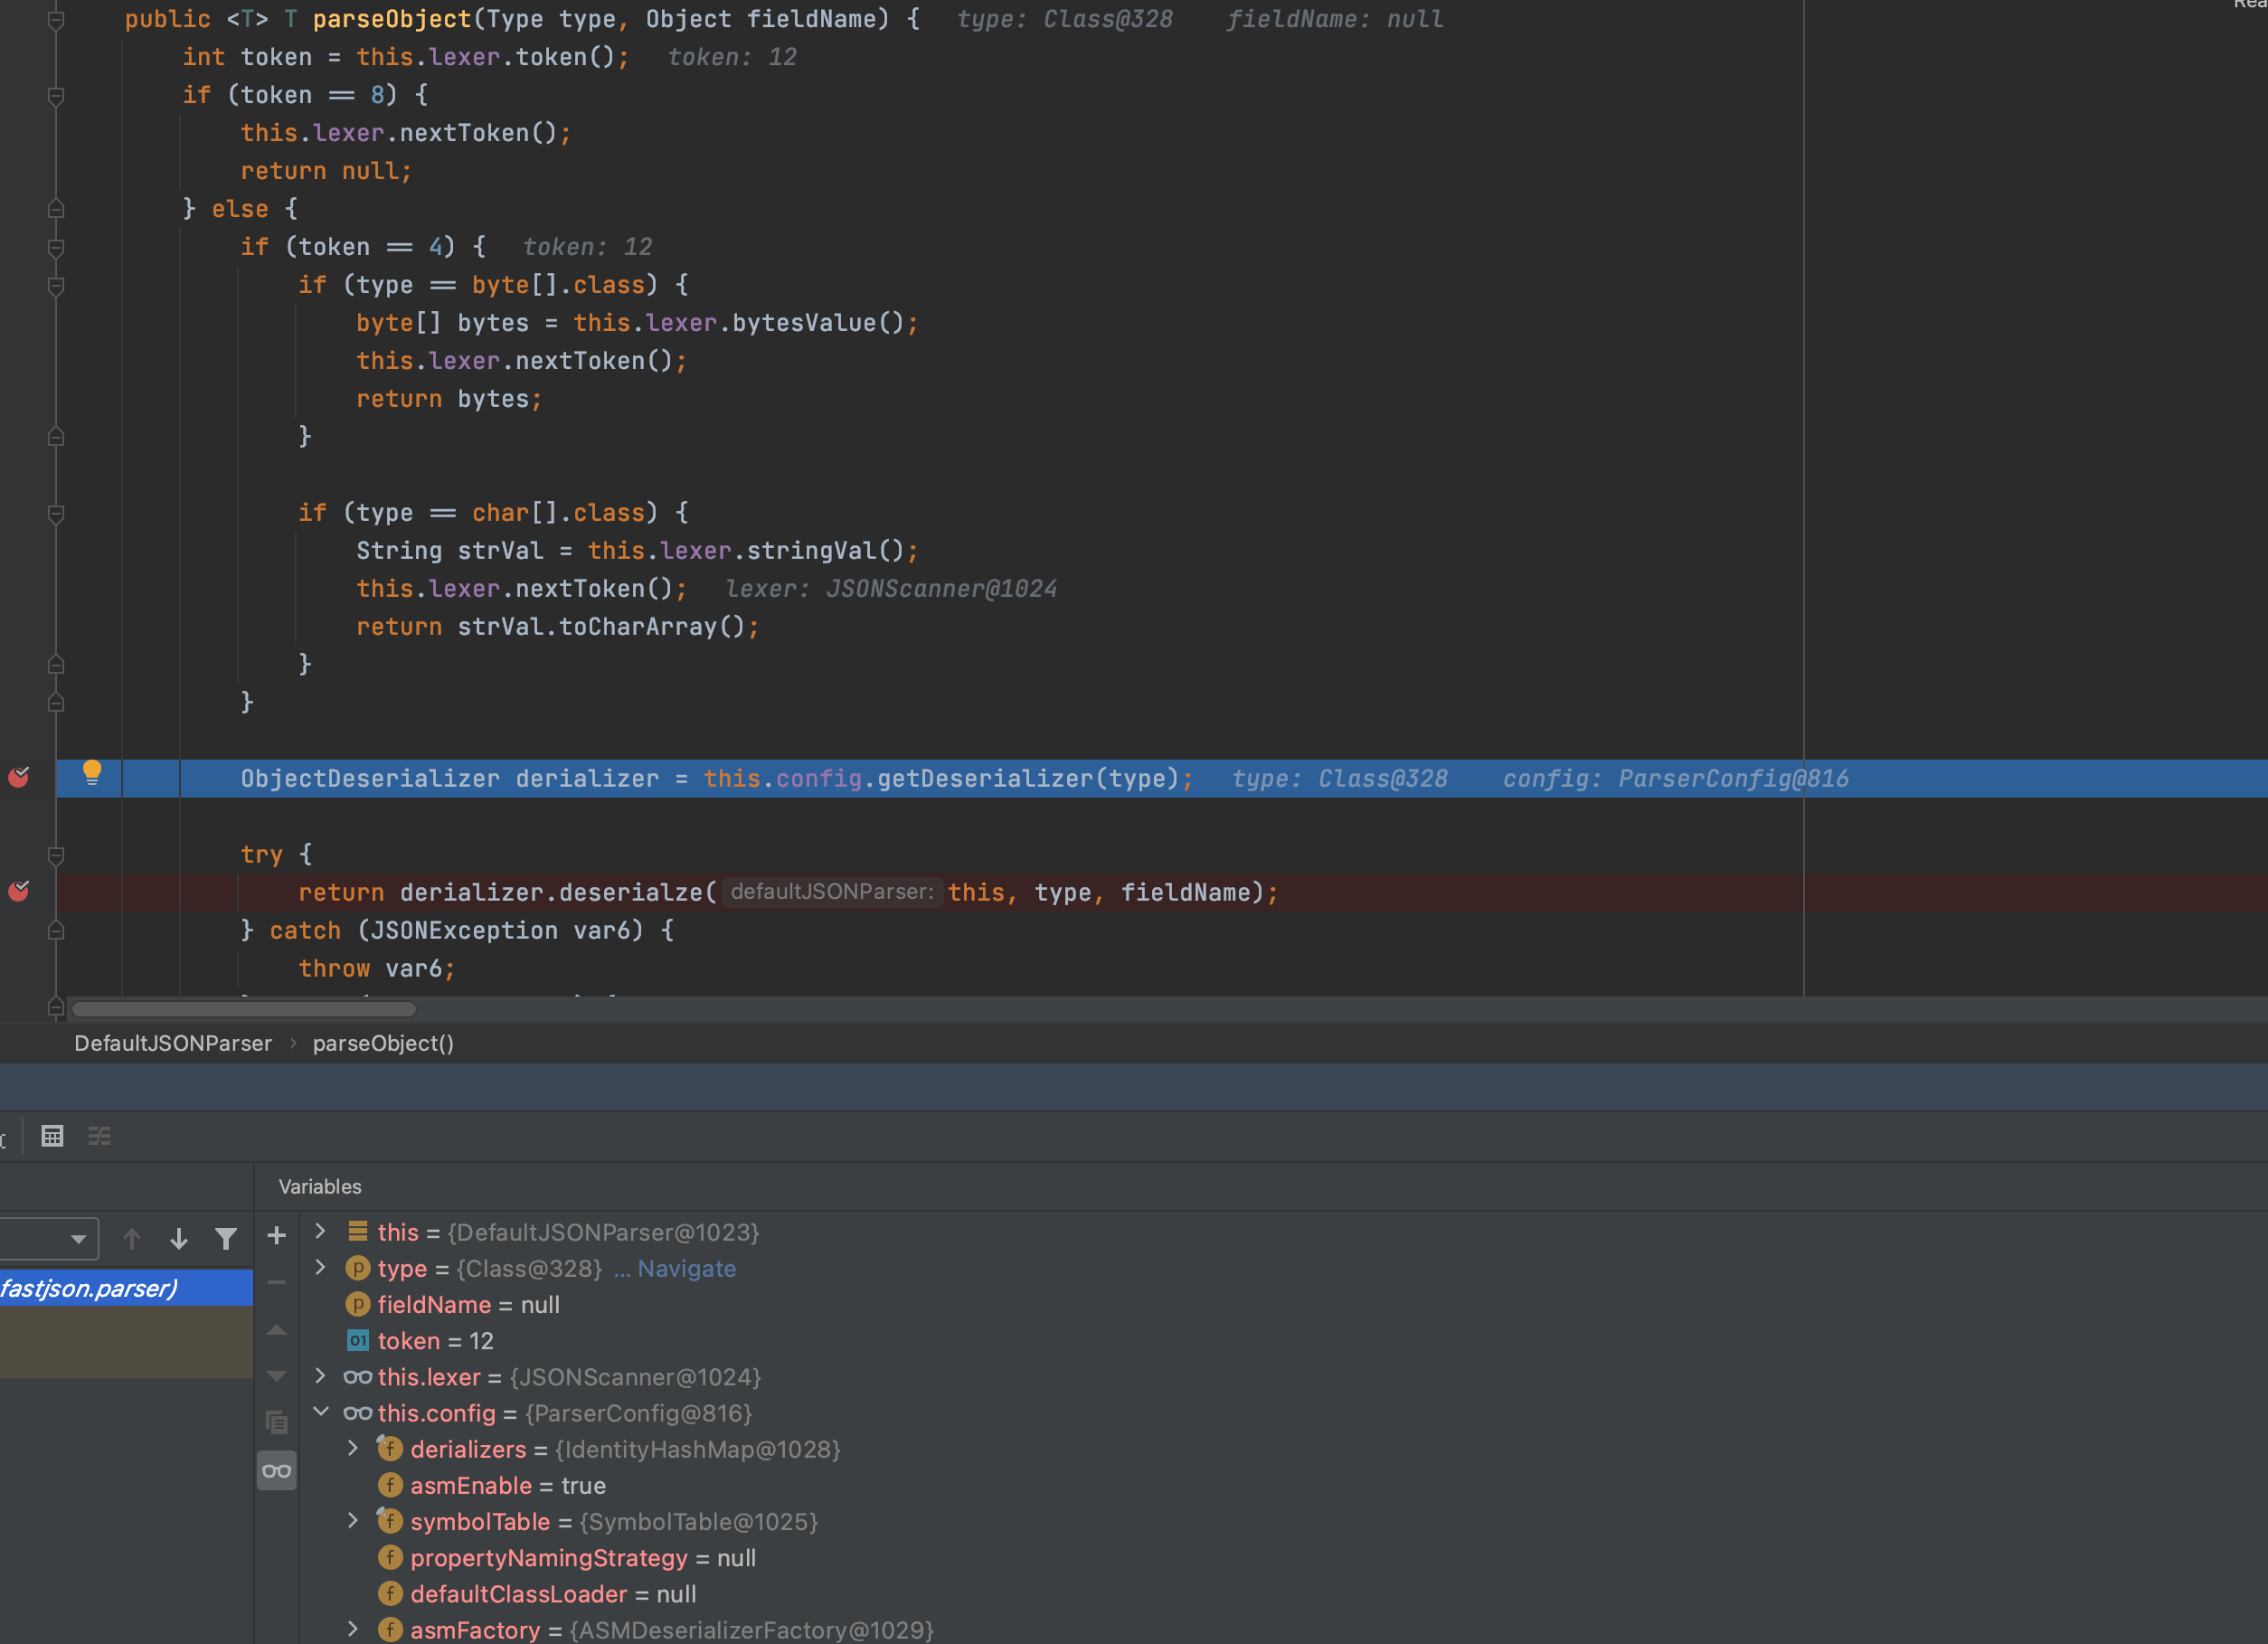Click the frames filter funnel icon
The width and height of the screenshot is (2268, 1644).
[x=226, y=1239]
